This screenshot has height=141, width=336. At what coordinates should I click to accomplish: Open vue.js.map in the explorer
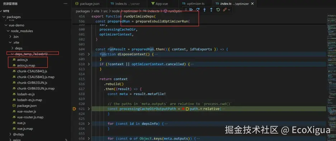pyautogui.click(x=25, y=129)
